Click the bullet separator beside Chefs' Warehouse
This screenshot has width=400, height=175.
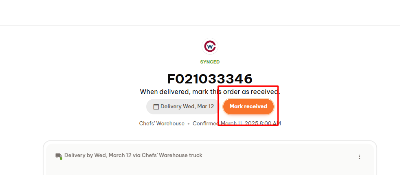pyautogui.click(x=189, y=124)
